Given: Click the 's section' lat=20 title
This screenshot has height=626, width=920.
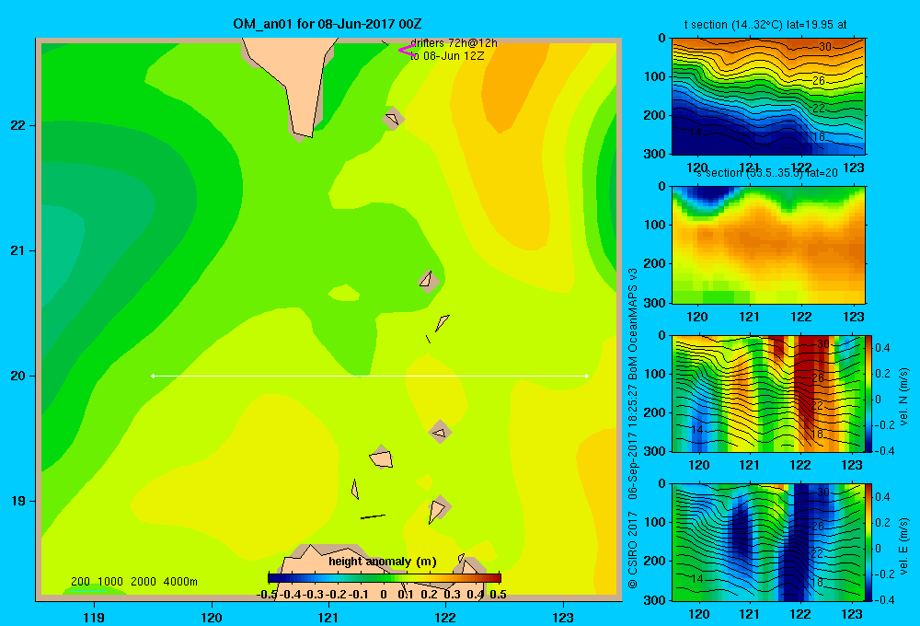Looking at the screenshot, I should pos(767,173).
